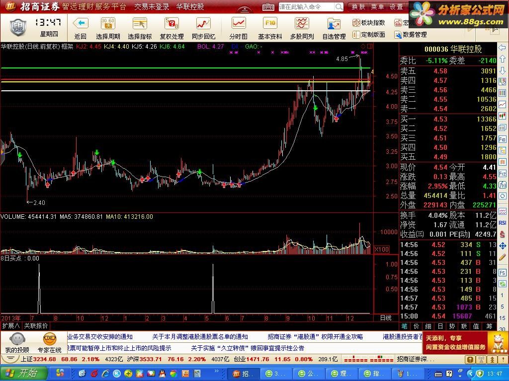This screenshot has height=381, width=509.
Task: Click the 返回 back arrow icon
Action: click(x=81, y=24)
